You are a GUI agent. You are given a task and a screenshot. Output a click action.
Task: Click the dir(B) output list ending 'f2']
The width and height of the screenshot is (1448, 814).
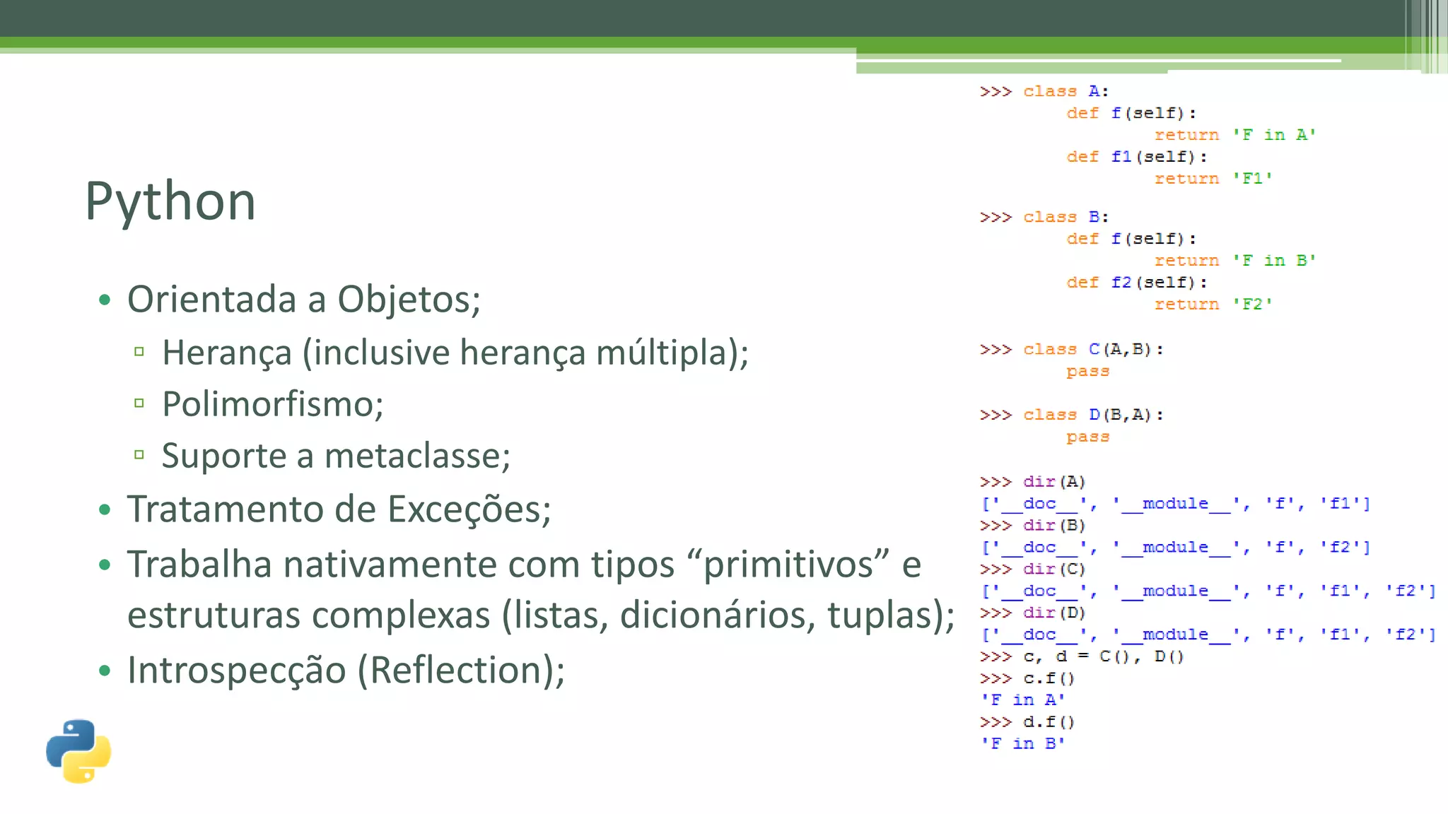click(1176, 548)
